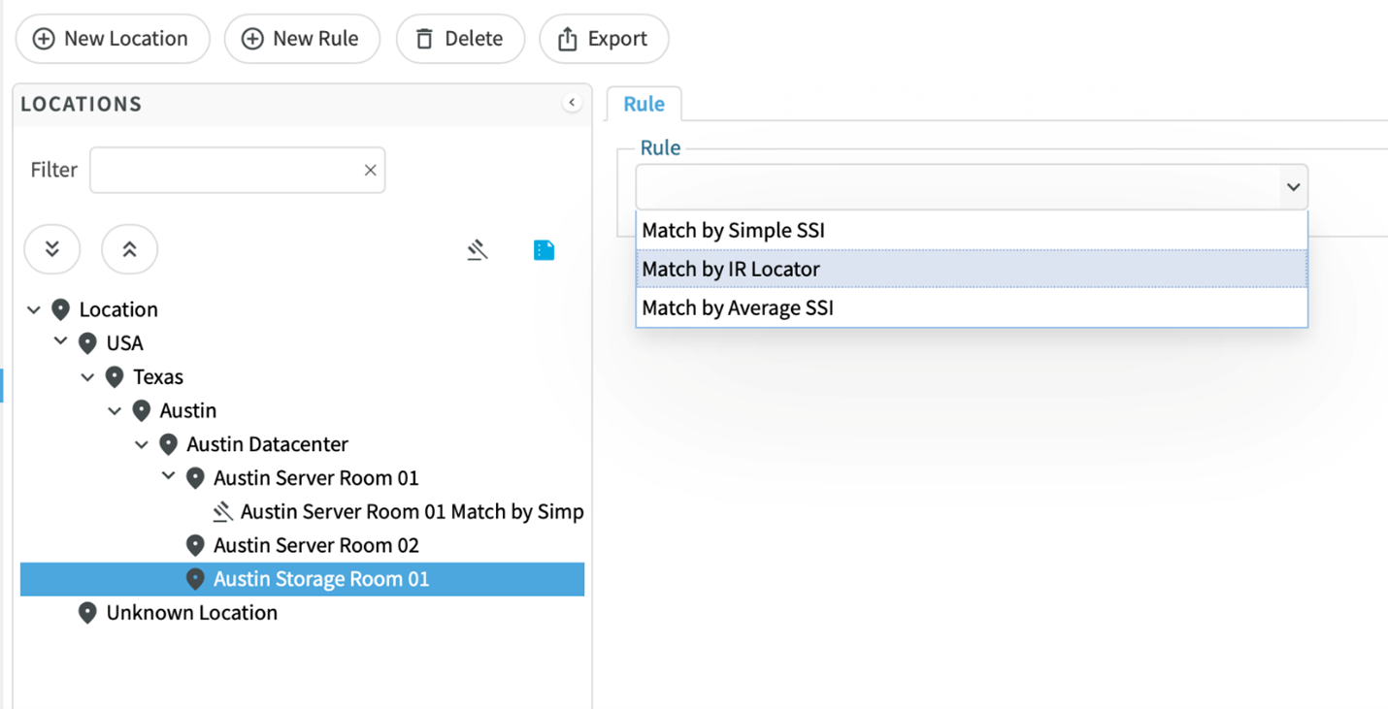Choose Match by IR Locator option
Image resolution: width=1388 pixels, height=709 pixels.
tap(731, 270)
